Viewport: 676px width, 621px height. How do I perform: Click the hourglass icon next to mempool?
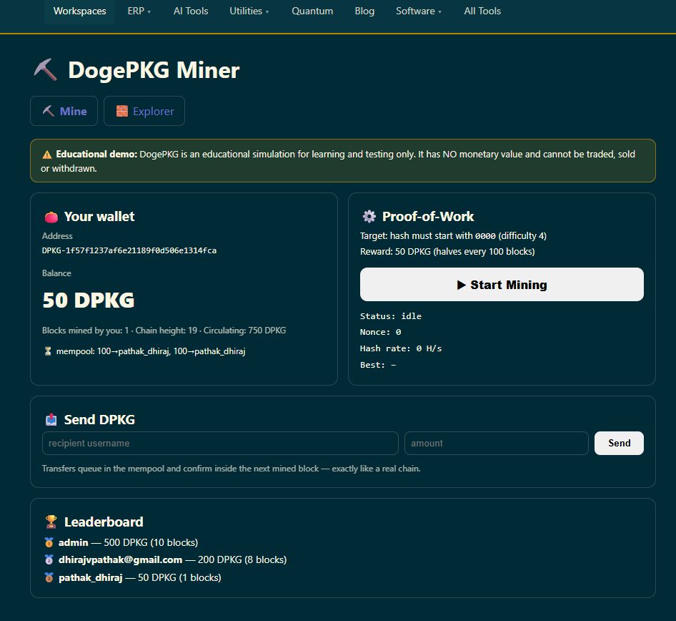tap(48, 351)
